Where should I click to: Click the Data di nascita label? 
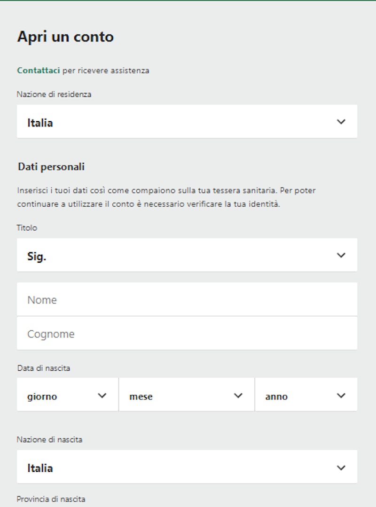coord(44,368)
